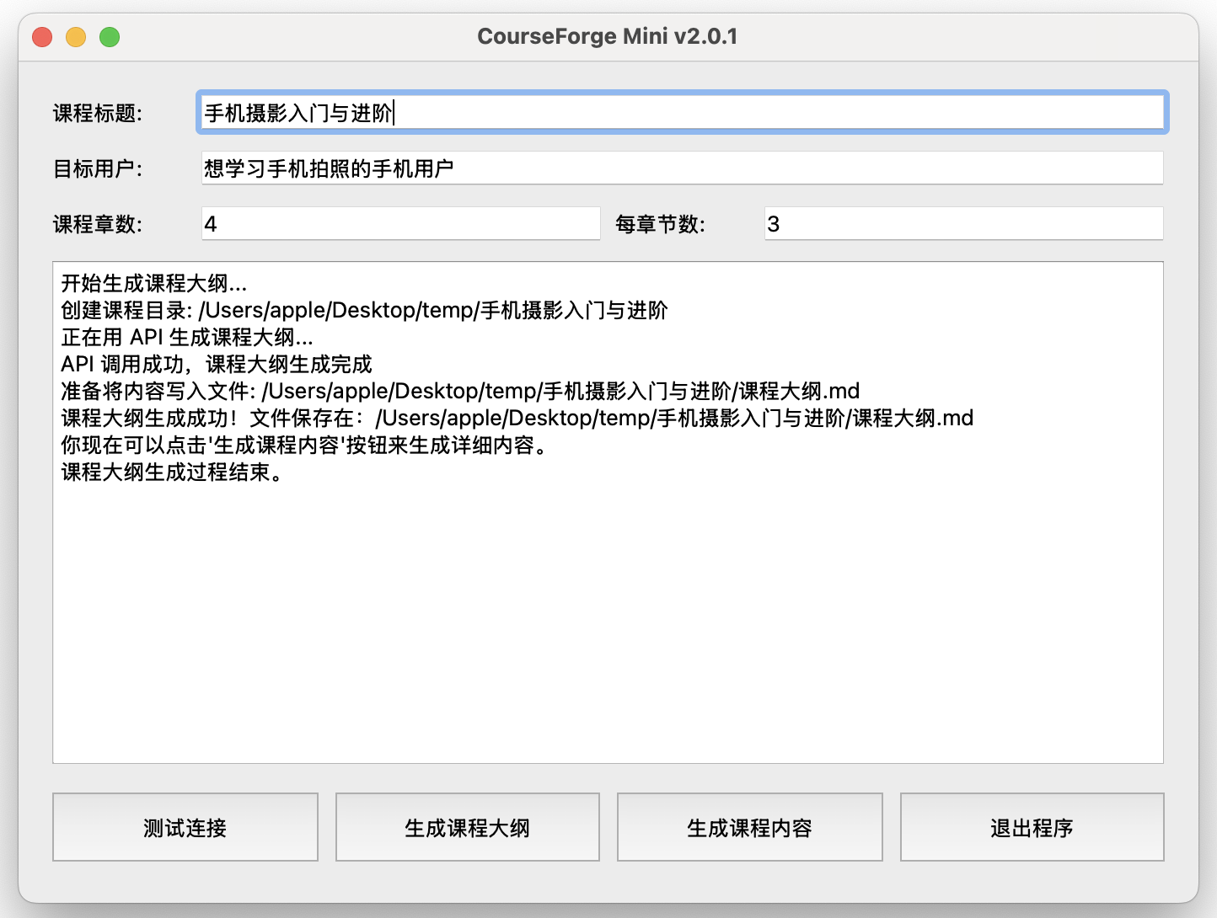Select the 课程章数 field containing 4
Screen dimensions: 1217x918
[400, 224]
